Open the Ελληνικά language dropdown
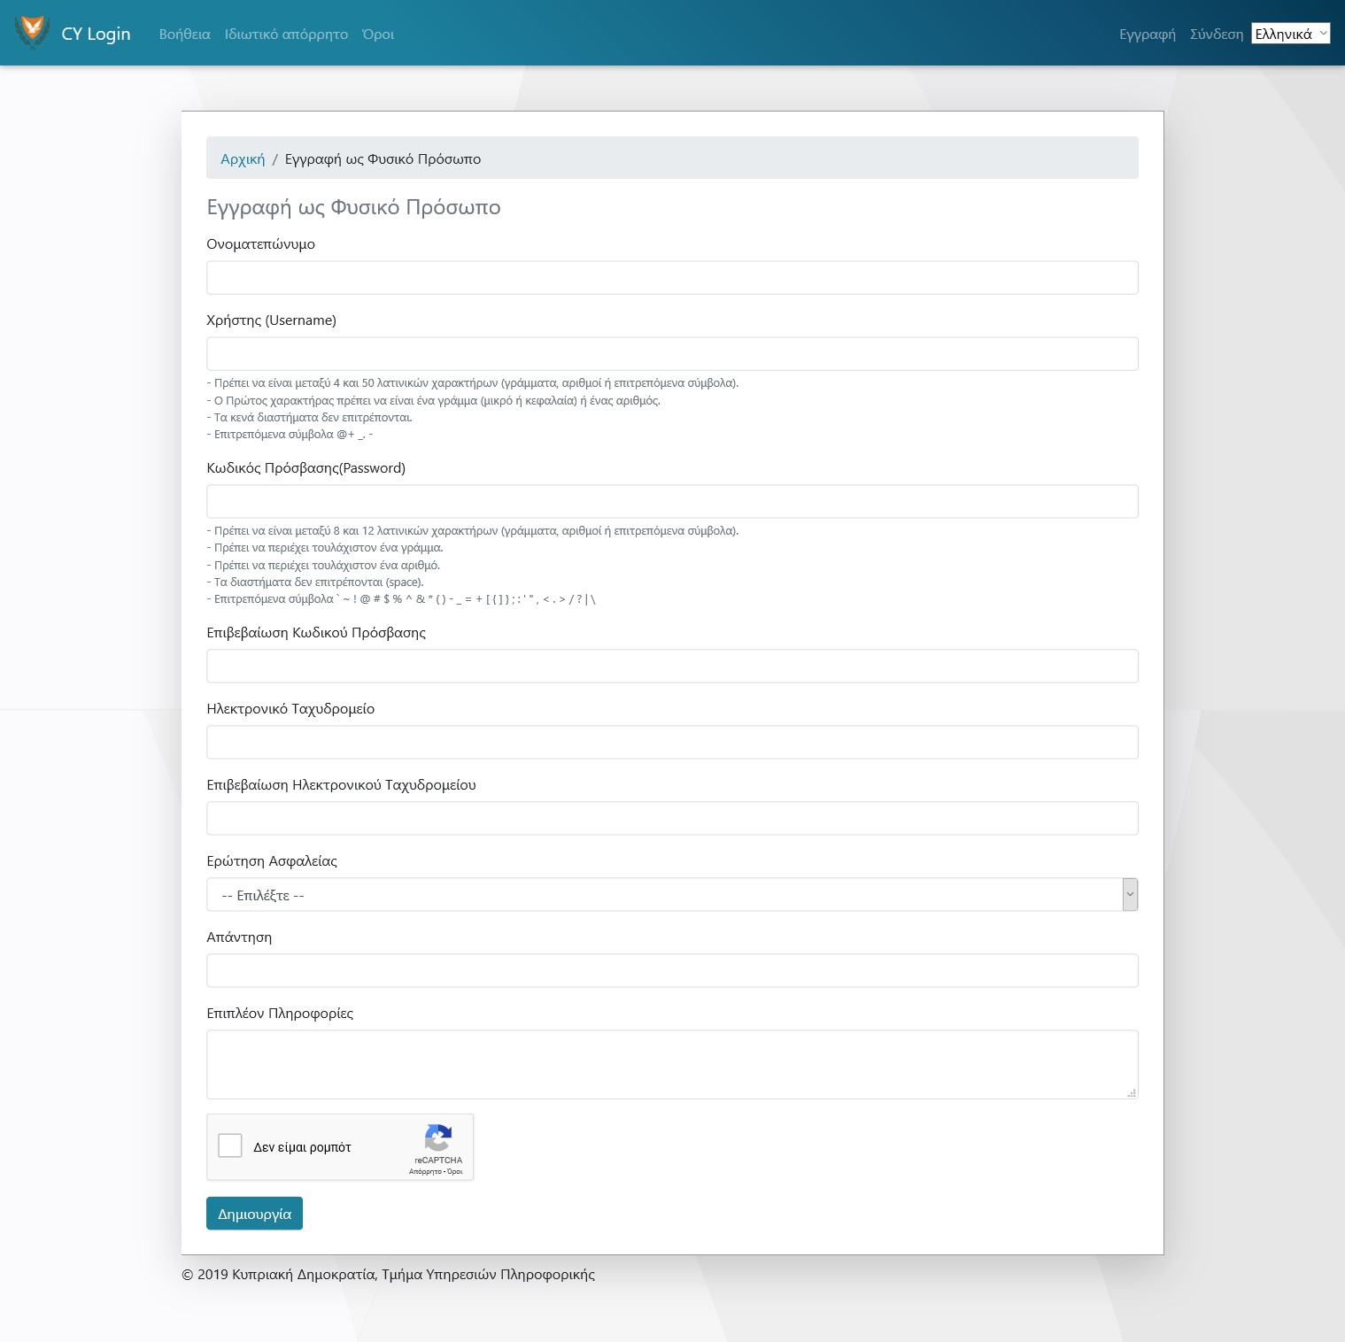The width and height of the screenshot is (1345, 1342). tap(1290, 34)
